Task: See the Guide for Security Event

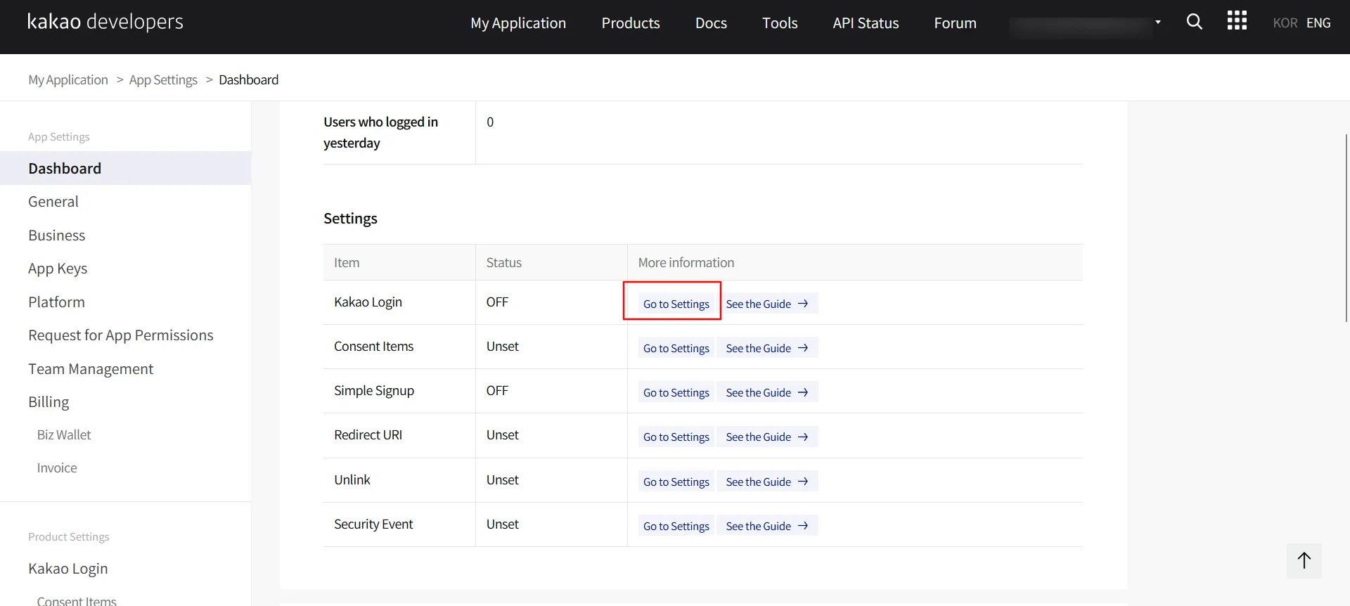Action: tap(767, 526)
